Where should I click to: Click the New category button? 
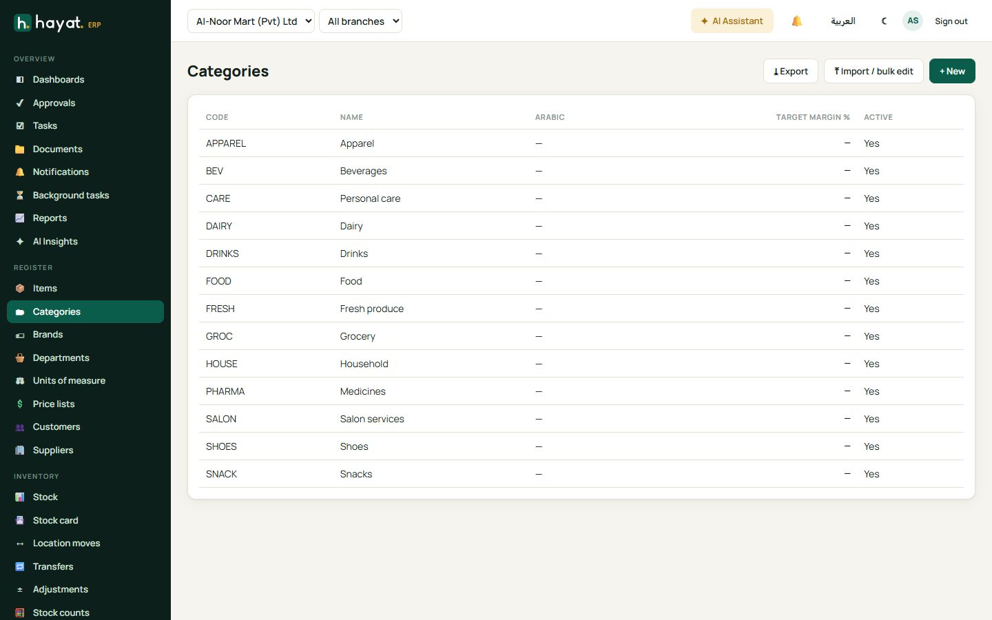pyautogui.click(x=952, y=71)
